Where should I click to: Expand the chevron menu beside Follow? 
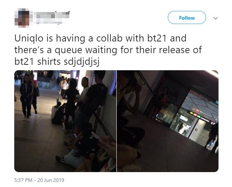(216, 18)
